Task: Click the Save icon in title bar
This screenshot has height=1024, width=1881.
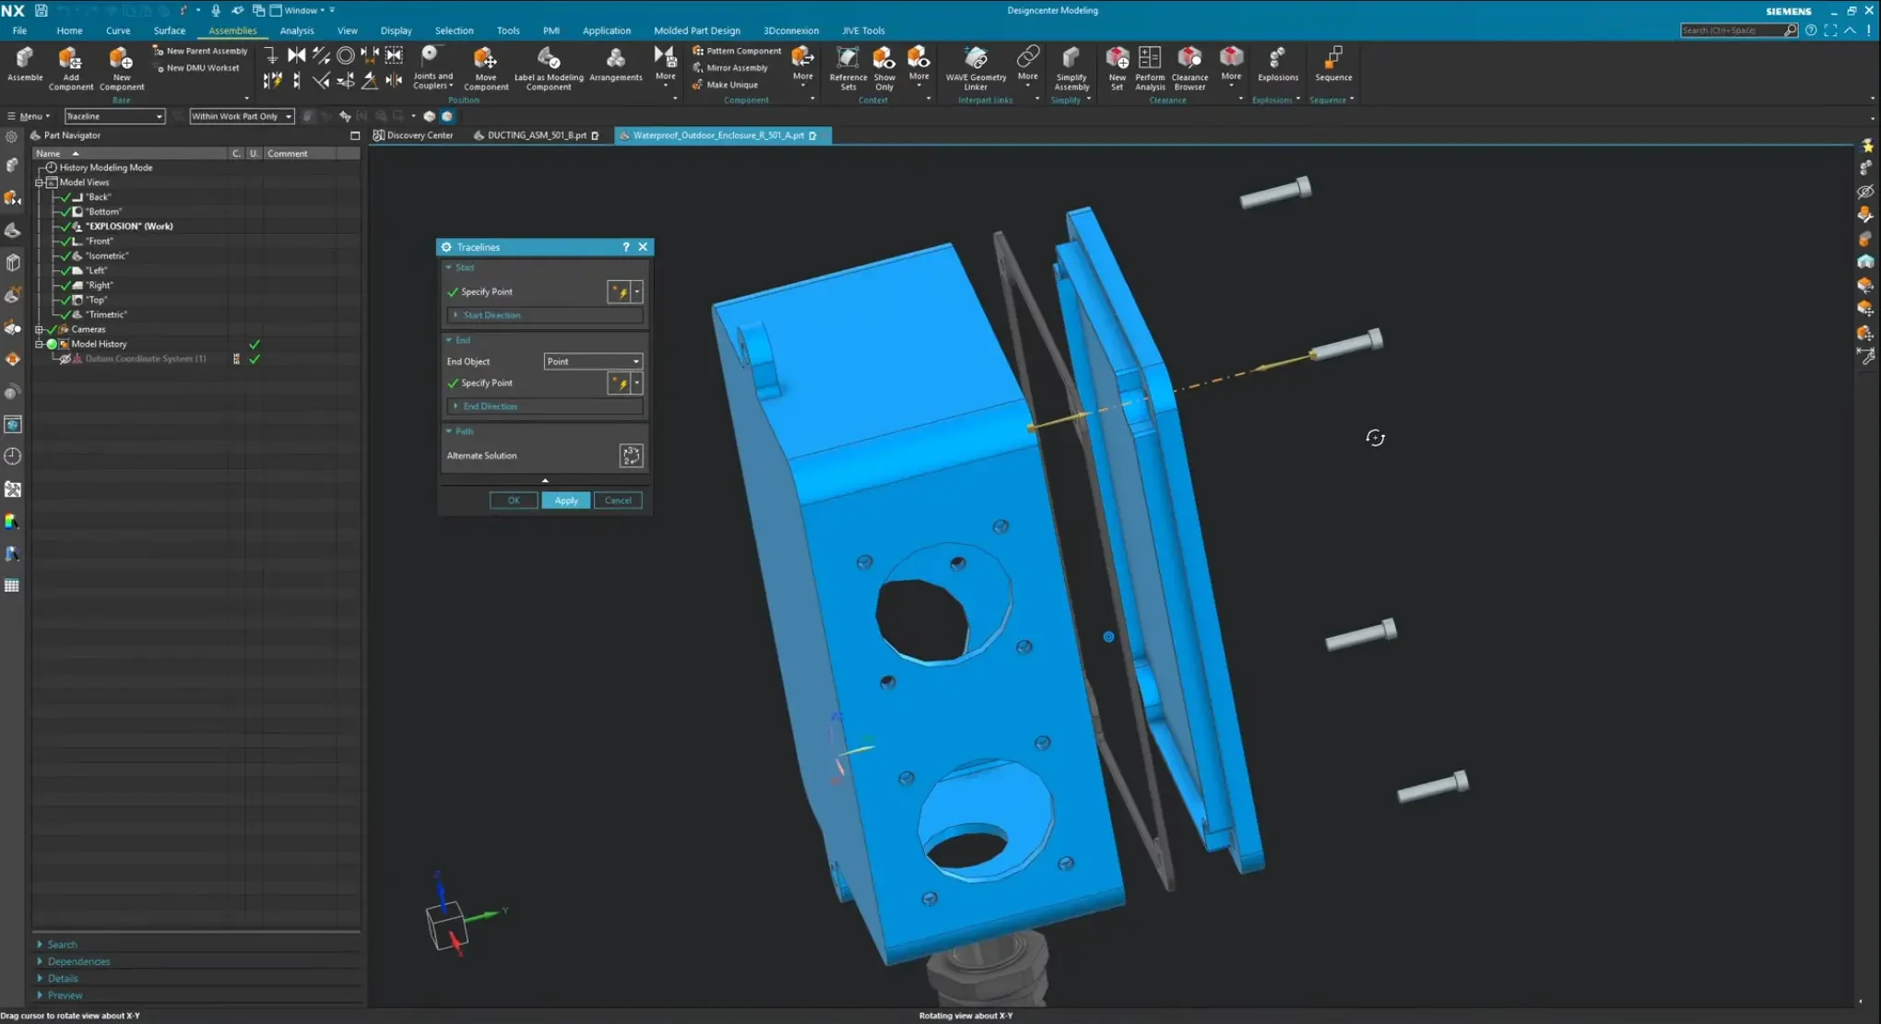Action: tap(41, 10)
